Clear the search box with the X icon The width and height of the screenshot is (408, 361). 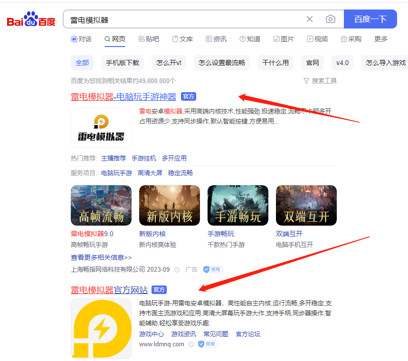click(309, 19)
